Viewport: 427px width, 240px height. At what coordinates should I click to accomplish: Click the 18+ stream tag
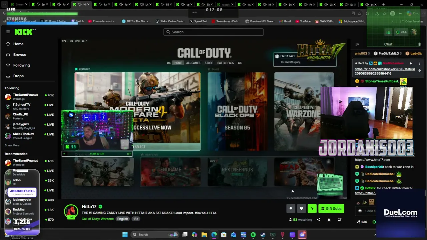[136, 219]
